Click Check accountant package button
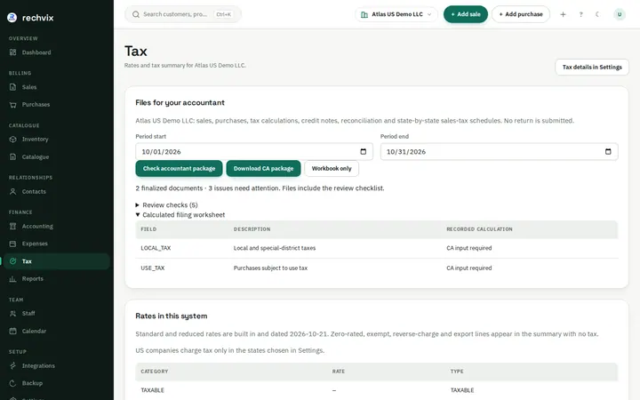 tap(179, 169)
